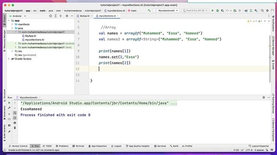Open the wrench icon in Run panel
The height and width of the screenshot is (155, 277).
pyautogui.click(x=10, y=108)
